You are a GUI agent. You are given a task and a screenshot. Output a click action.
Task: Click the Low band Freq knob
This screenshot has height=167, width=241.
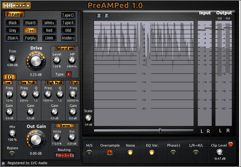click(9, 94)
